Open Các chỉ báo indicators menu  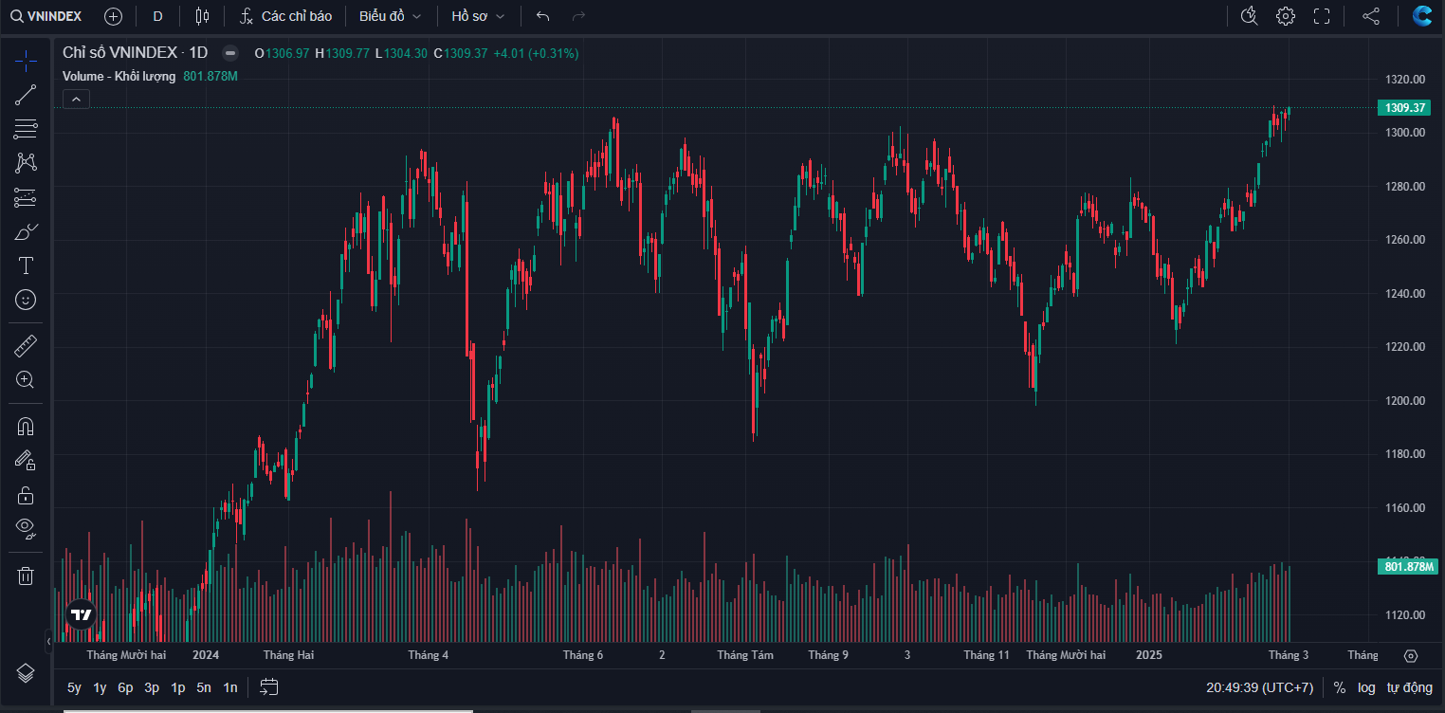(x=285, y=16)
